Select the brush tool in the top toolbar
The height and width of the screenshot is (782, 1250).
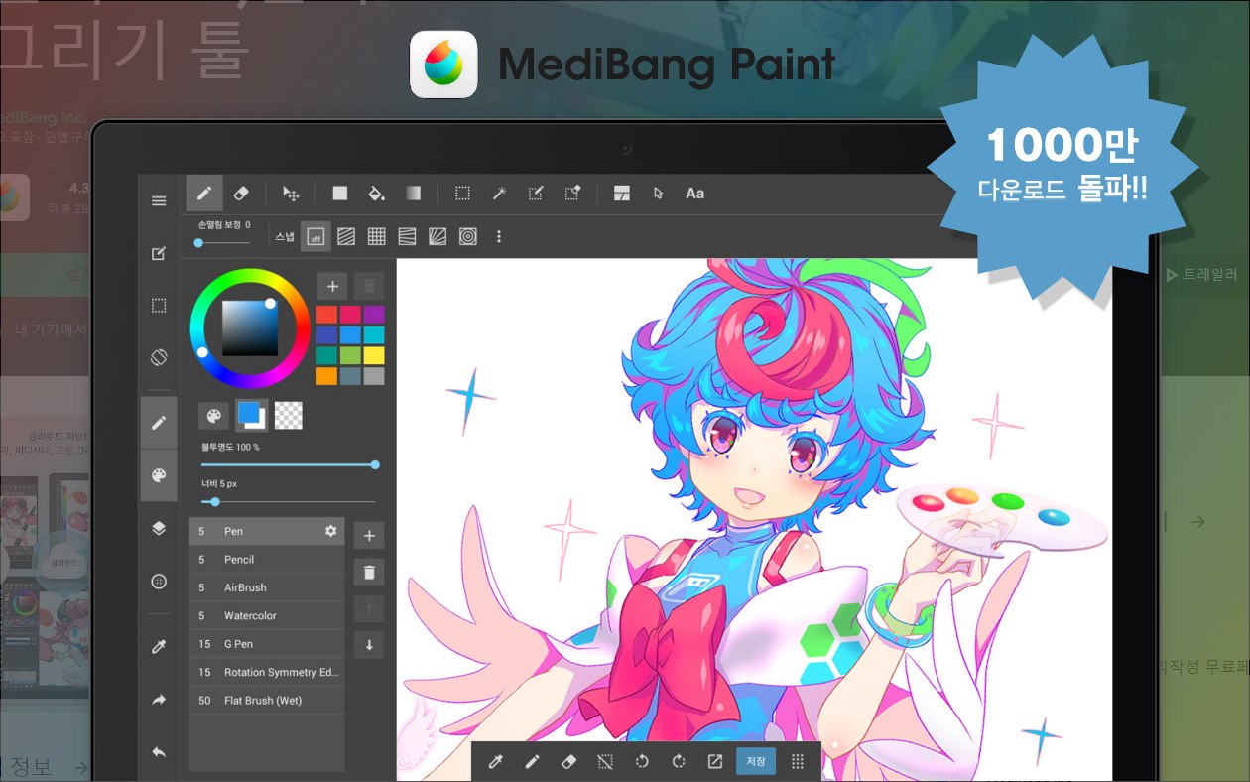(x=204, y=193)
